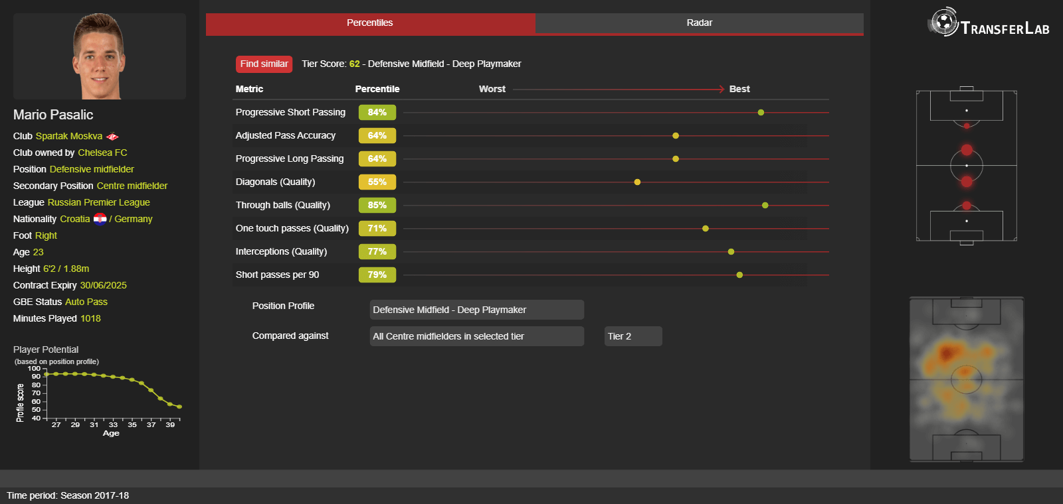Click the 64% badge for Progressive Long Passing
The image size is (1063, 504).
(377, 159)
